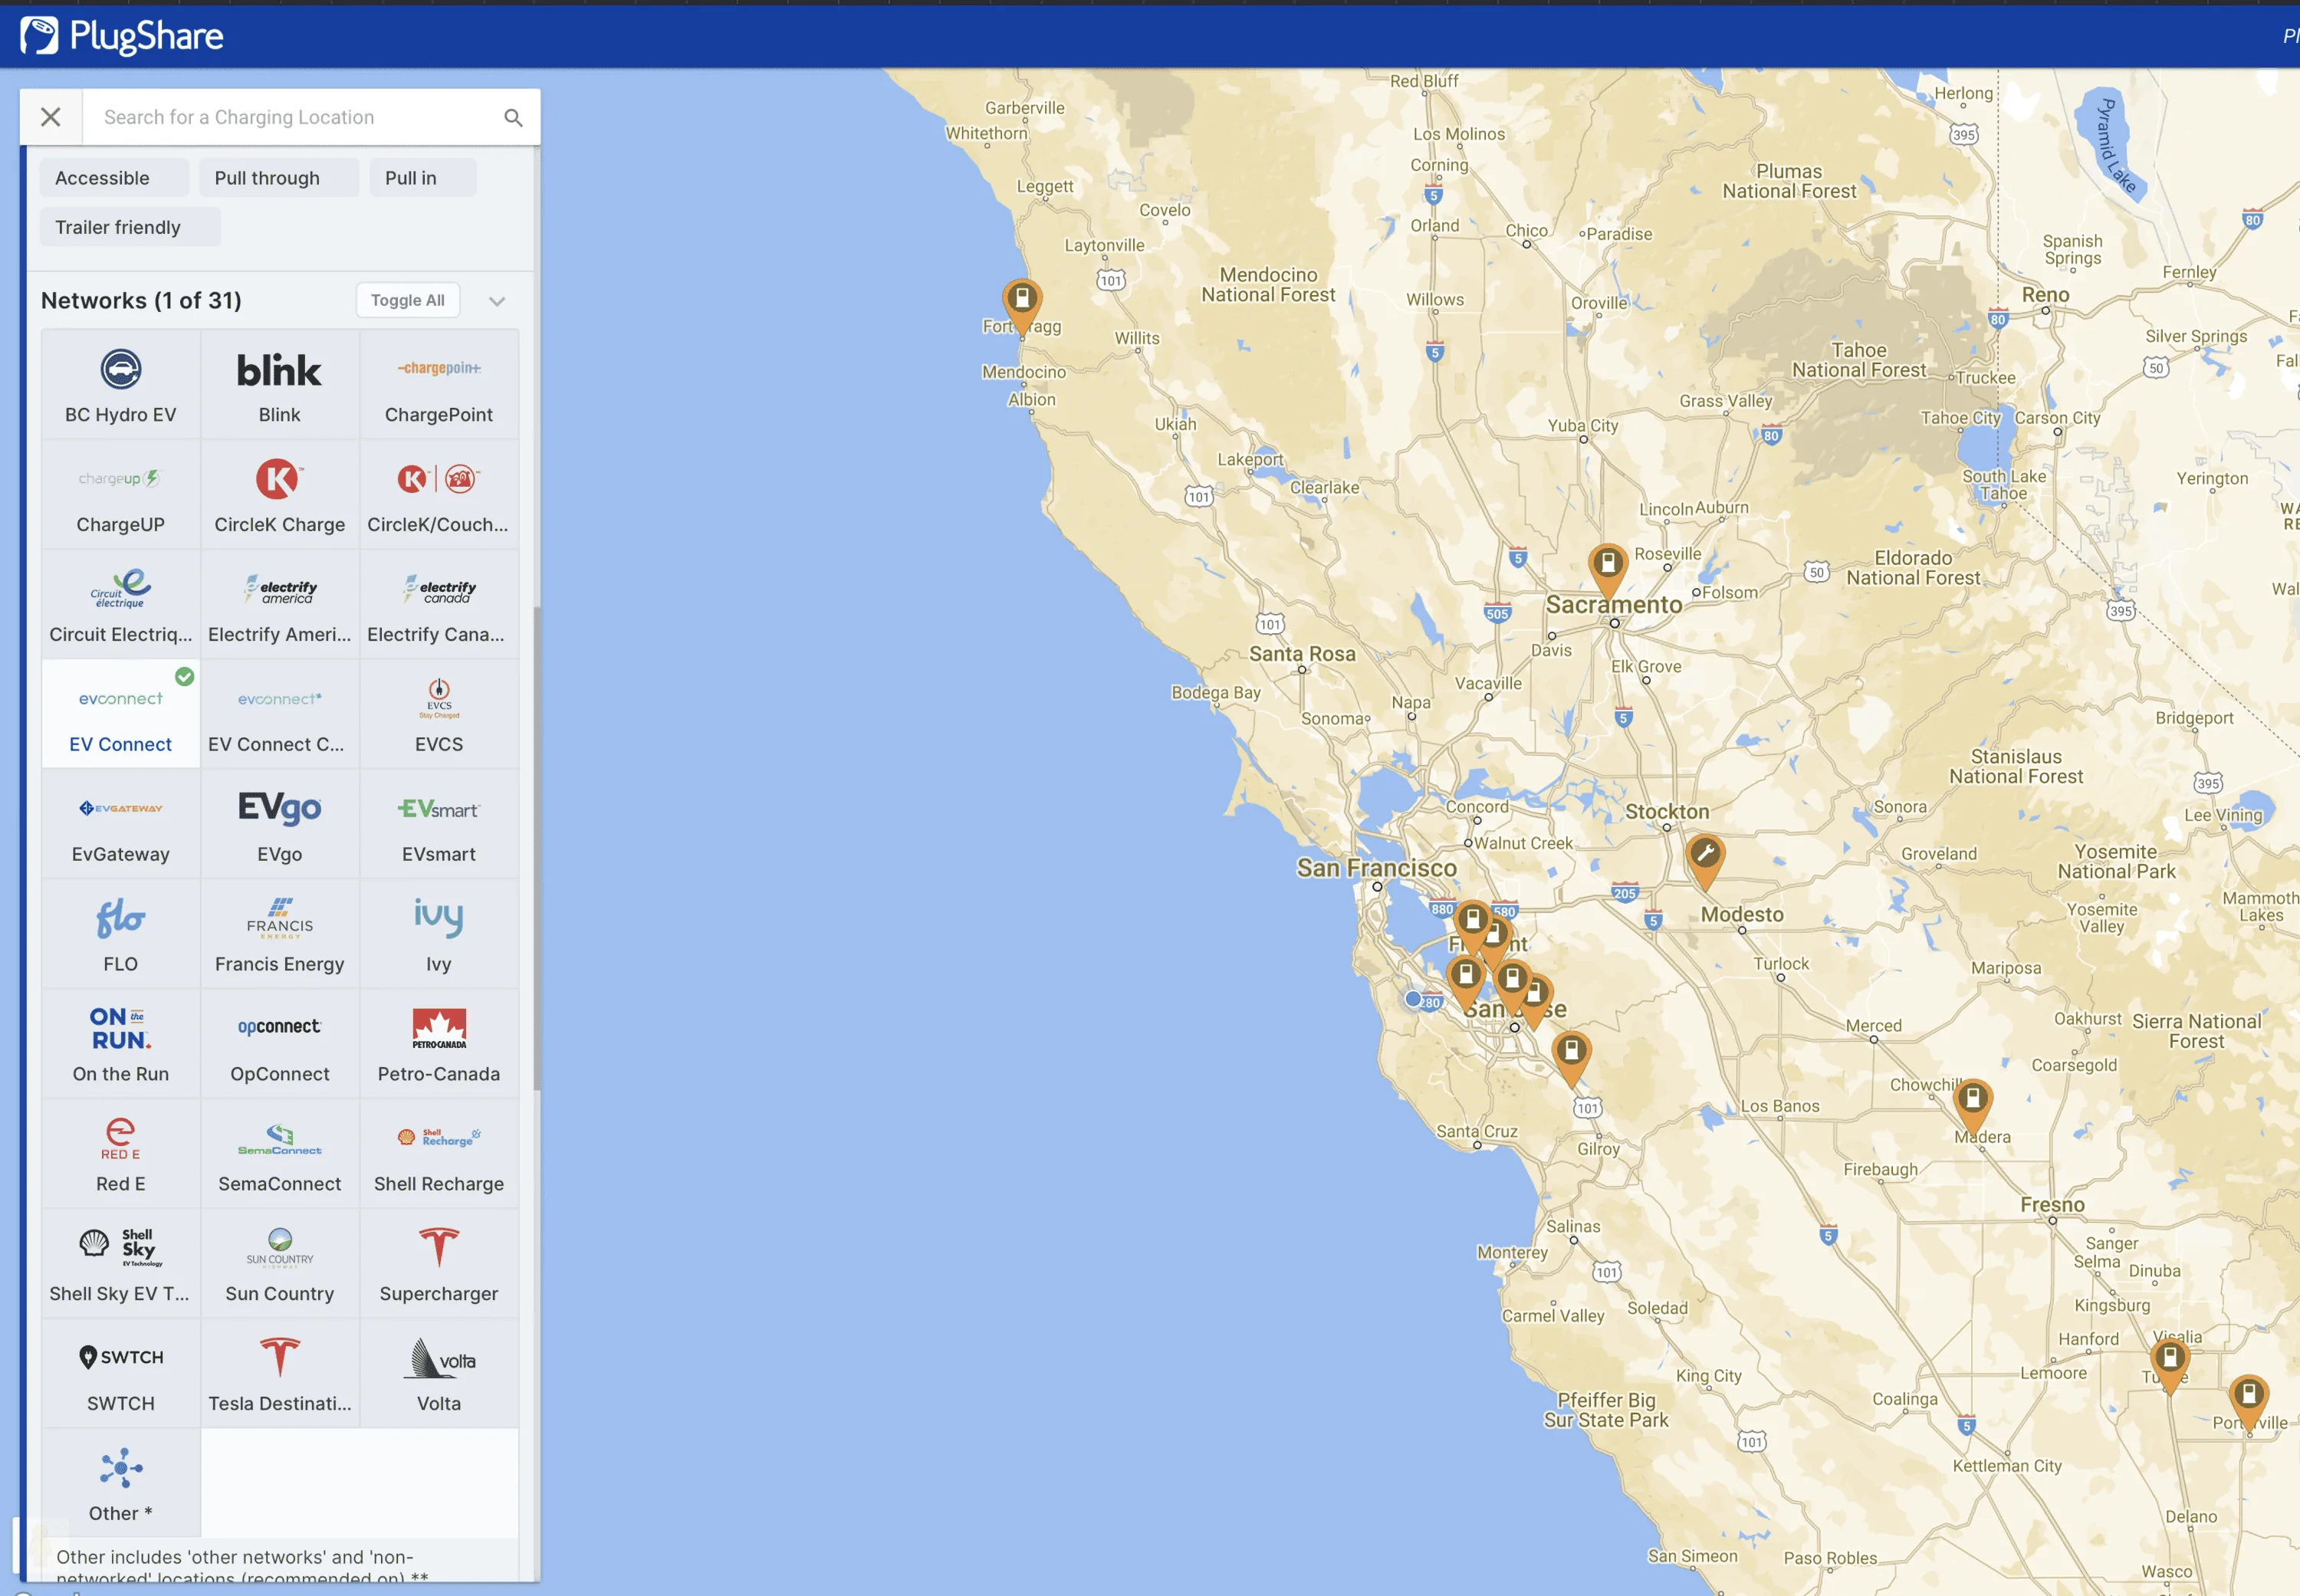Deselect the checked EV Connect network
Image resolution: width=2300 pixels, height=1596 pixels.
click(x=121, y=714)
